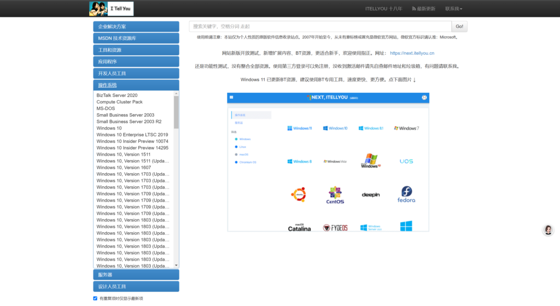
Task: Open ITELLYOU 十八年 in top navigation
Action: (383, 9)
